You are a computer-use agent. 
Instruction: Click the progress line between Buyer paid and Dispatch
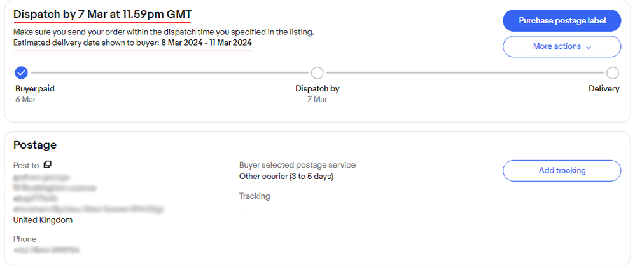(169, 73)
